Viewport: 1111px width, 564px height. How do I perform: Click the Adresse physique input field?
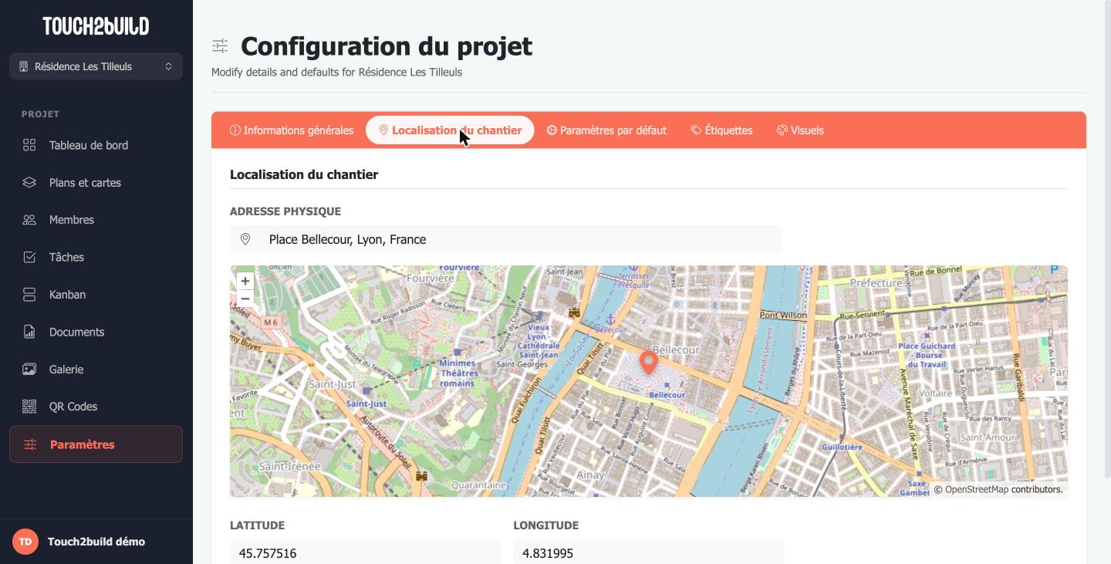pos(506,239)
